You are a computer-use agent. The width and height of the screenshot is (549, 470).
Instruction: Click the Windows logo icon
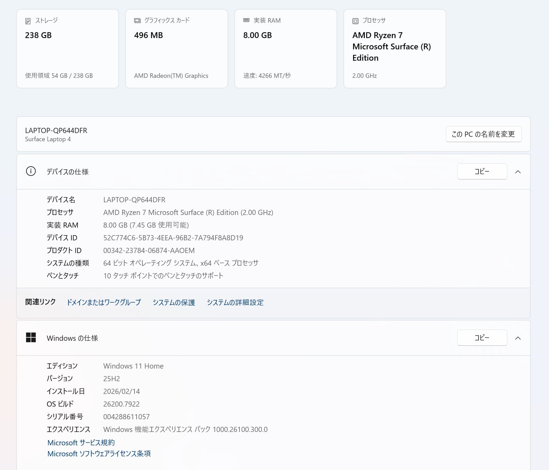point(31,338)
